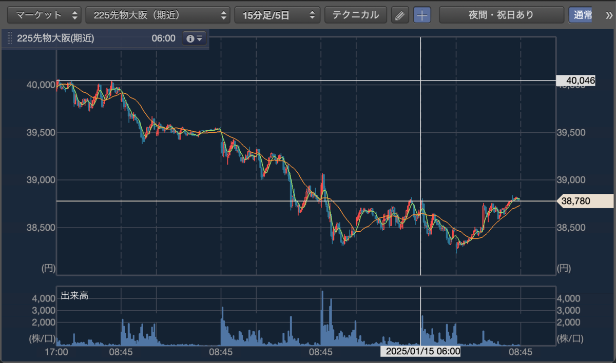Click the 出来高 volume panel label
Screen dimensions: 616x363
coord(74,295)
